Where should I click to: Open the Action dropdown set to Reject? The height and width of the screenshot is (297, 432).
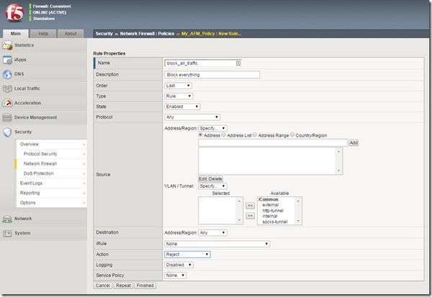[187, 254]
